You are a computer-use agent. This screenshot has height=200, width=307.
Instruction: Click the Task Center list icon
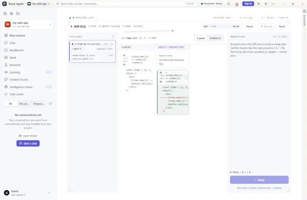point(6,94)
